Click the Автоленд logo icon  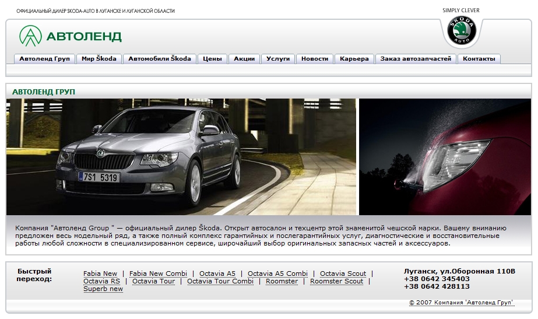[31, 36]
